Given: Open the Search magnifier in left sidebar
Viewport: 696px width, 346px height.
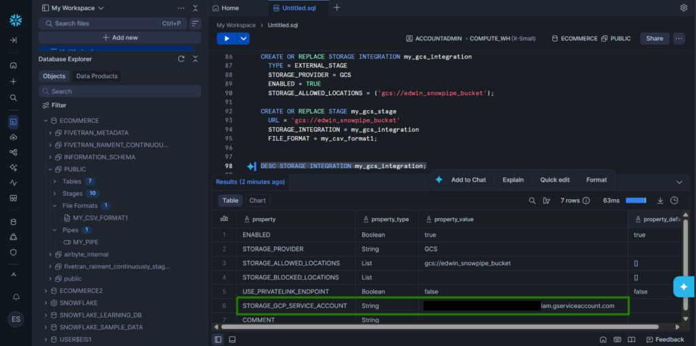Looking at the screenshot, I should click(x=14, y=98).
